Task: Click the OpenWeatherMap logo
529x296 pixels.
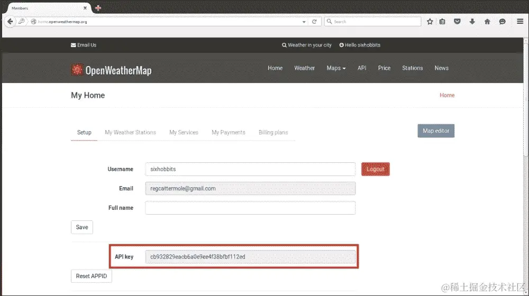Action: coord(111,70)
